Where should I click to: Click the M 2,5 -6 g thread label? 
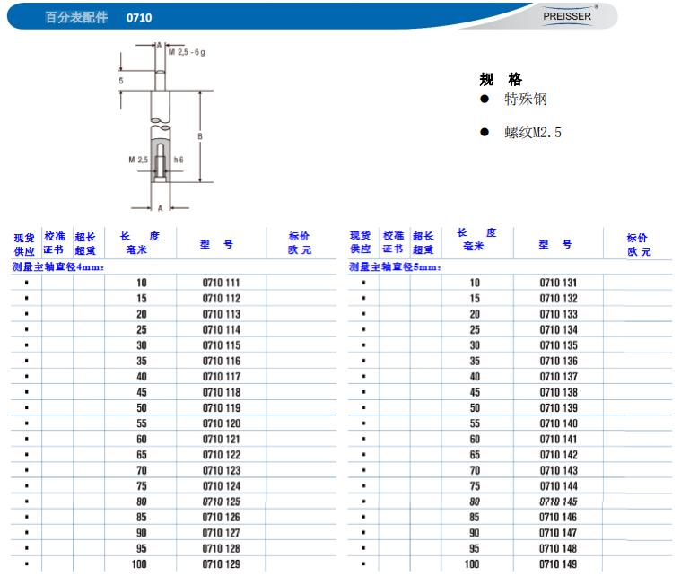187,51
